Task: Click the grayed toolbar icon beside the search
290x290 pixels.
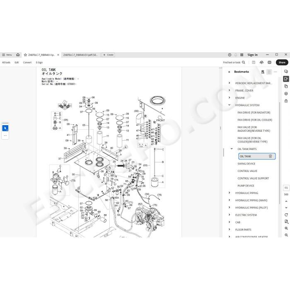Action: 254,63
